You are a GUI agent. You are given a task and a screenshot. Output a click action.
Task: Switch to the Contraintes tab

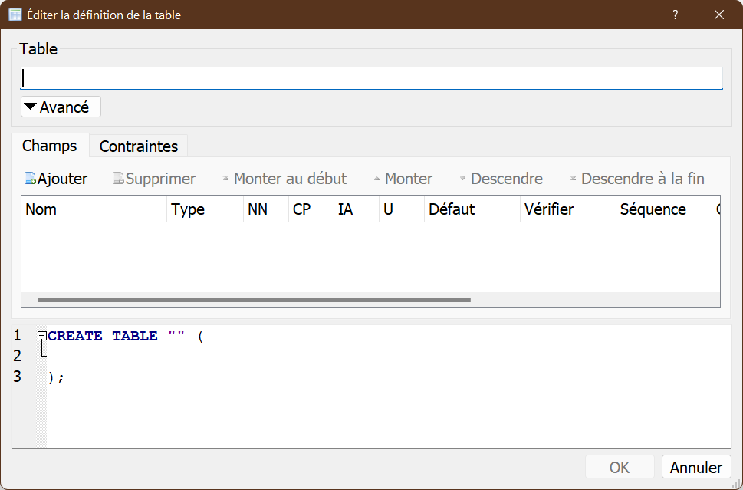point(139,146)
